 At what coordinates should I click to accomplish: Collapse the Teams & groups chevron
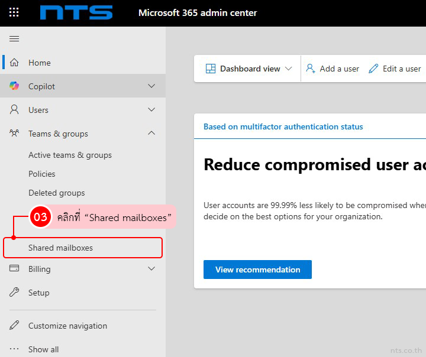point(151,134)
